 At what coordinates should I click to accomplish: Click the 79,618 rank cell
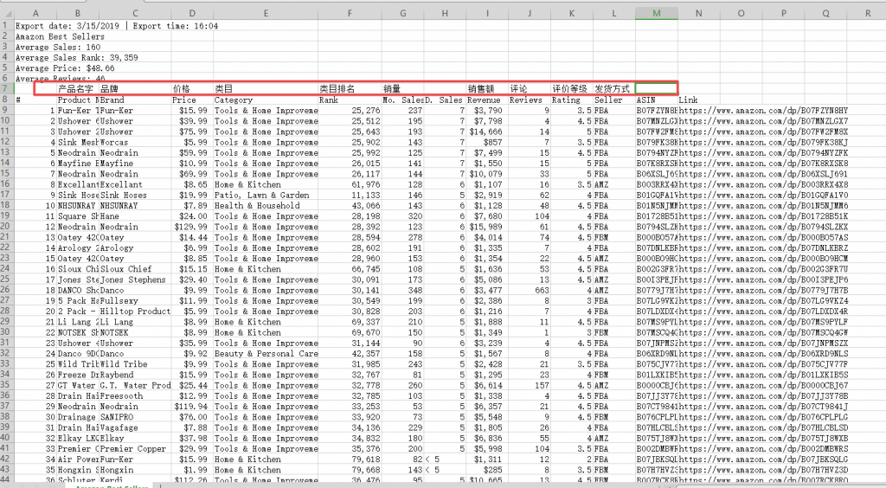point(350,459)
